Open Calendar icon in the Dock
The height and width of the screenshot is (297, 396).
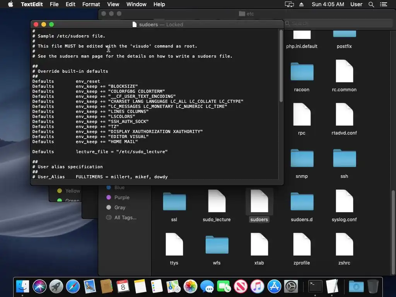123,287
